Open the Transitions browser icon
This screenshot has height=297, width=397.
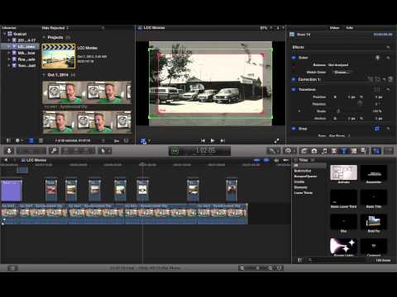(334, 151)
